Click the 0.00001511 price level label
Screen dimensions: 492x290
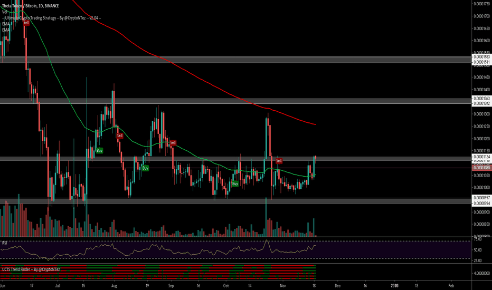point(481,62)
